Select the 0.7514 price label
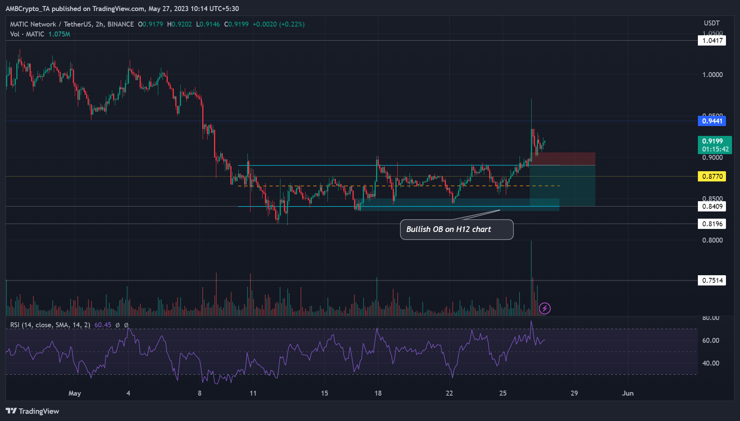740x421 pixels. pyautogui.click(x=712, y=281)
